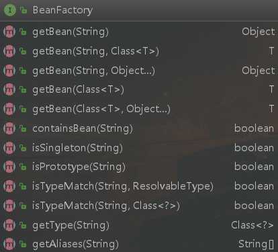Viewport: 278px width, 252px height.
Task: Click the method icon beside isSingleton(String)
Action: (9, 148)
